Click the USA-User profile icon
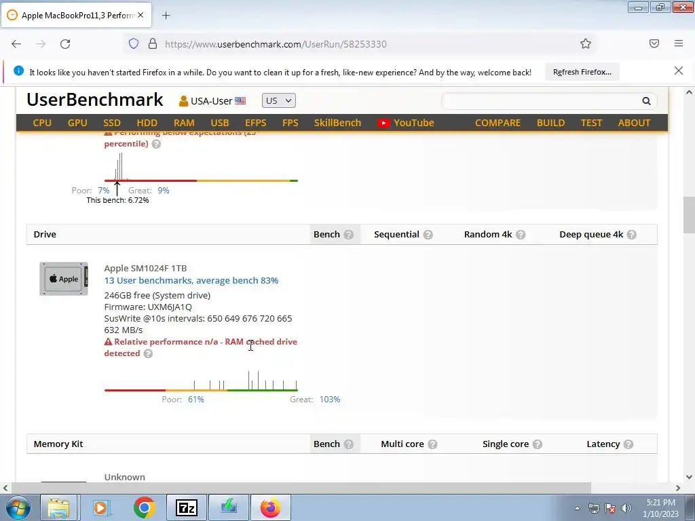This screenshot has width=695, height=521. coord(183,101)
